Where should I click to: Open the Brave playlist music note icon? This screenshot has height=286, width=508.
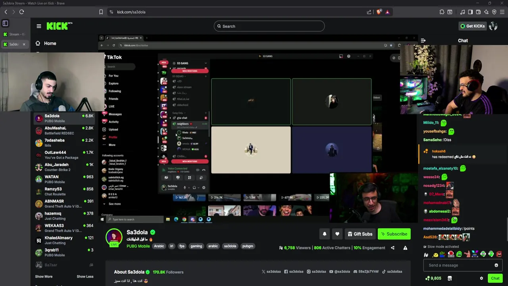click(462, 12)
